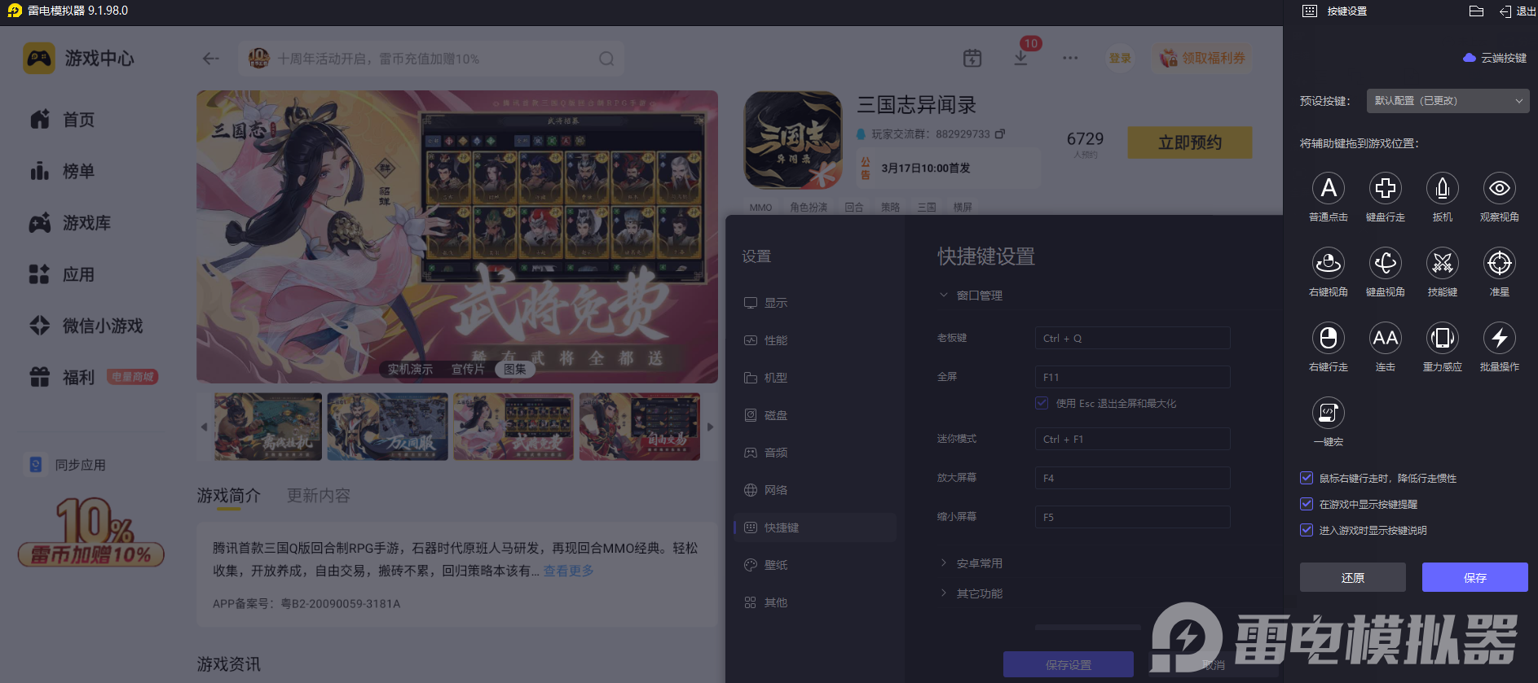Toggle 鼠标右键行走时，降低行走惯性 checkbox
Viewport: 1538px width, 683px height.
1307,479
